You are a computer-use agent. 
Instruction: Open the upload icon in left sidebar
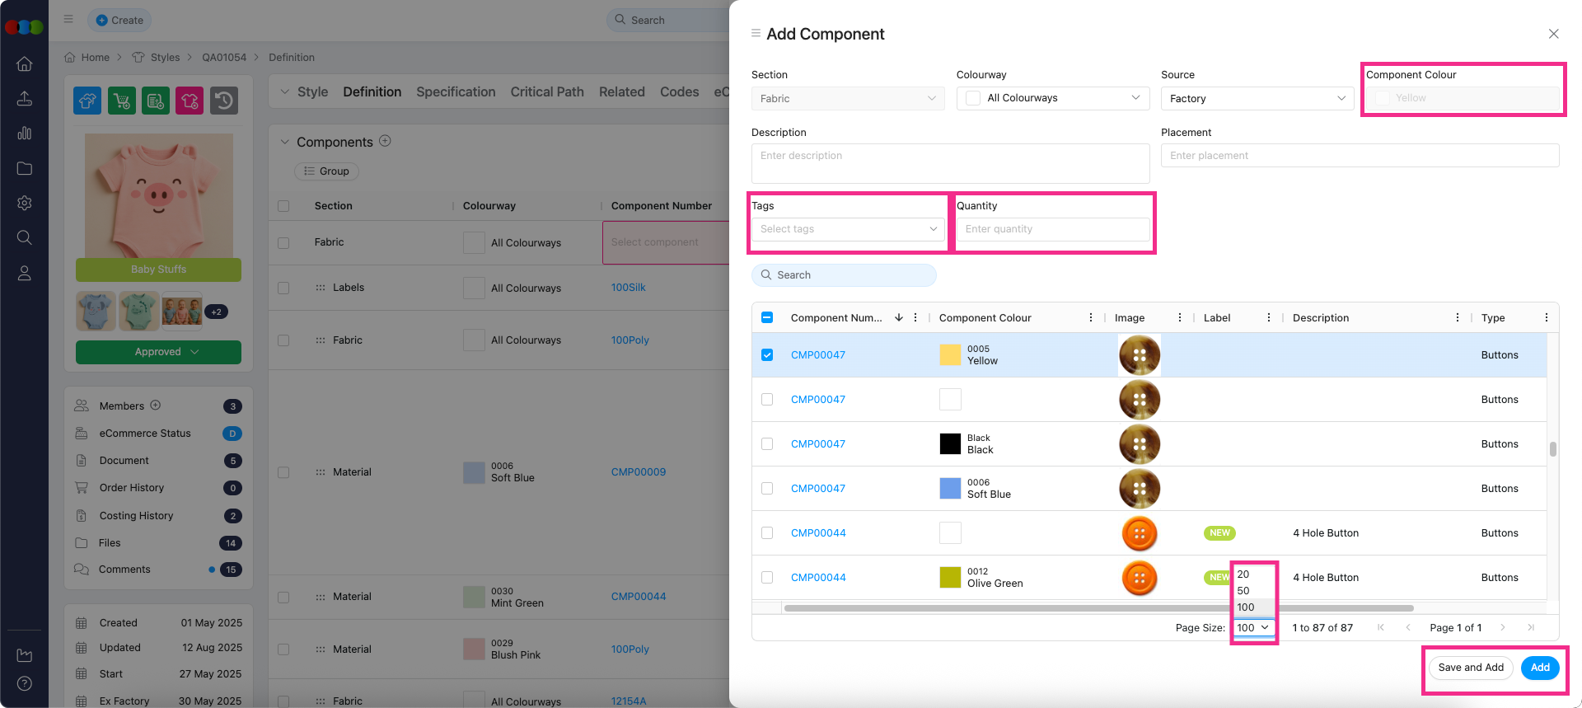coord(25,99)
